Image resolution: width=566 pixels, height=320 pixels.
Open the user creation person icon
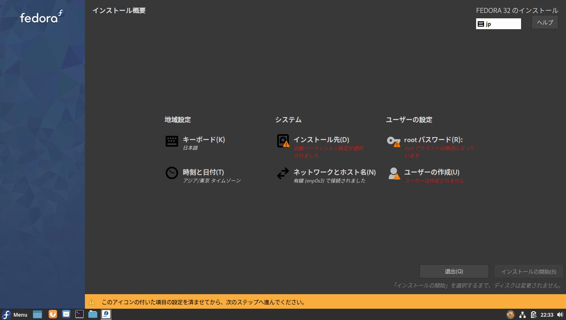394,173
